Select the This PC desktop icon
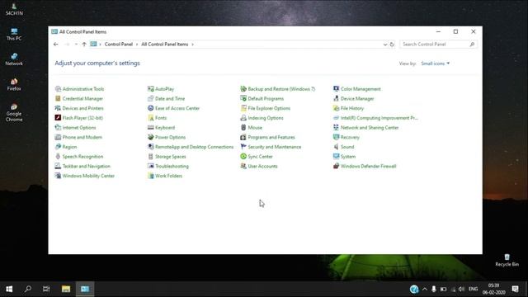 (x=14, y=35)
